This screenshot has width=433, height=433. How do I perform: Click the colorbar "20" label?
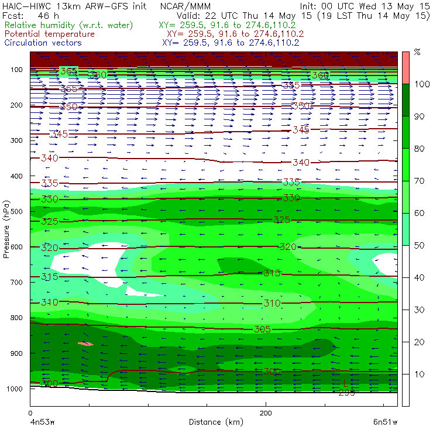click(x=419, y=342)
